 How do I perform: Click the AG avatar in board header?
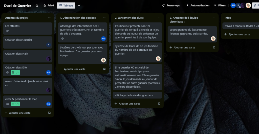point(233,6)
